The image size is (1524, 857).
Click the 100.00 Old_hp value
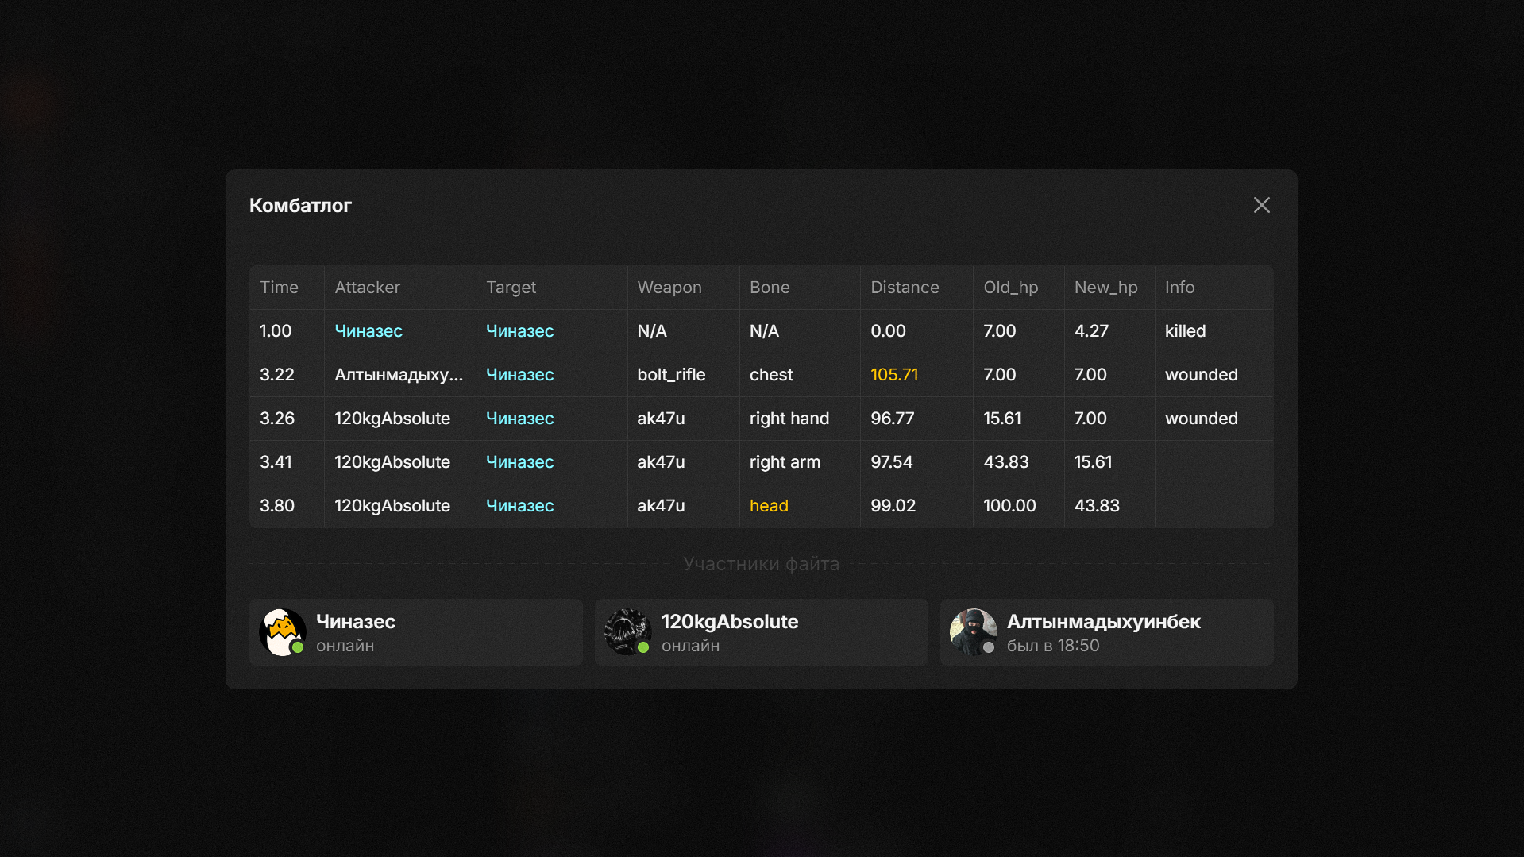click(x=1009, y=506)
